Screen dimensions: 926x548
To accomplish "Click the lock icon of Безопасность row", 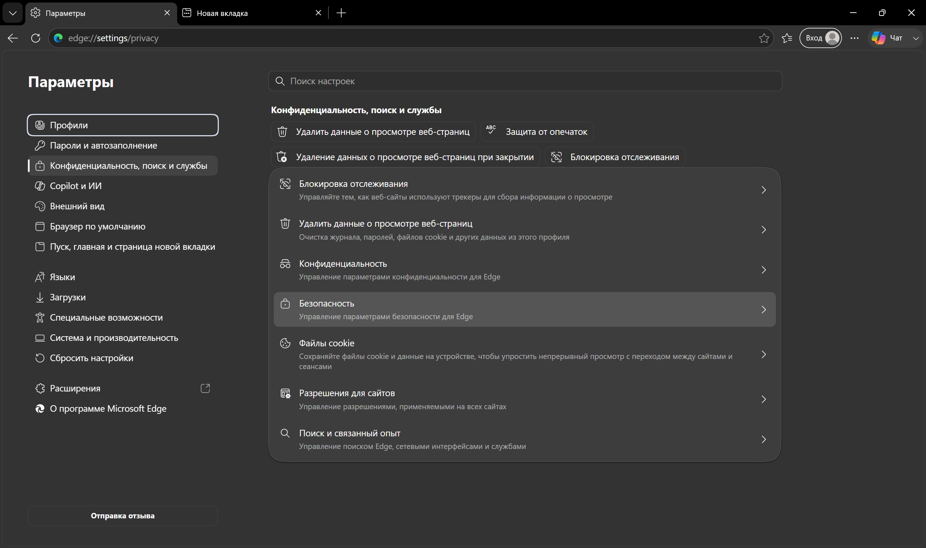I will pyautogui.click(x=285, y=304).
